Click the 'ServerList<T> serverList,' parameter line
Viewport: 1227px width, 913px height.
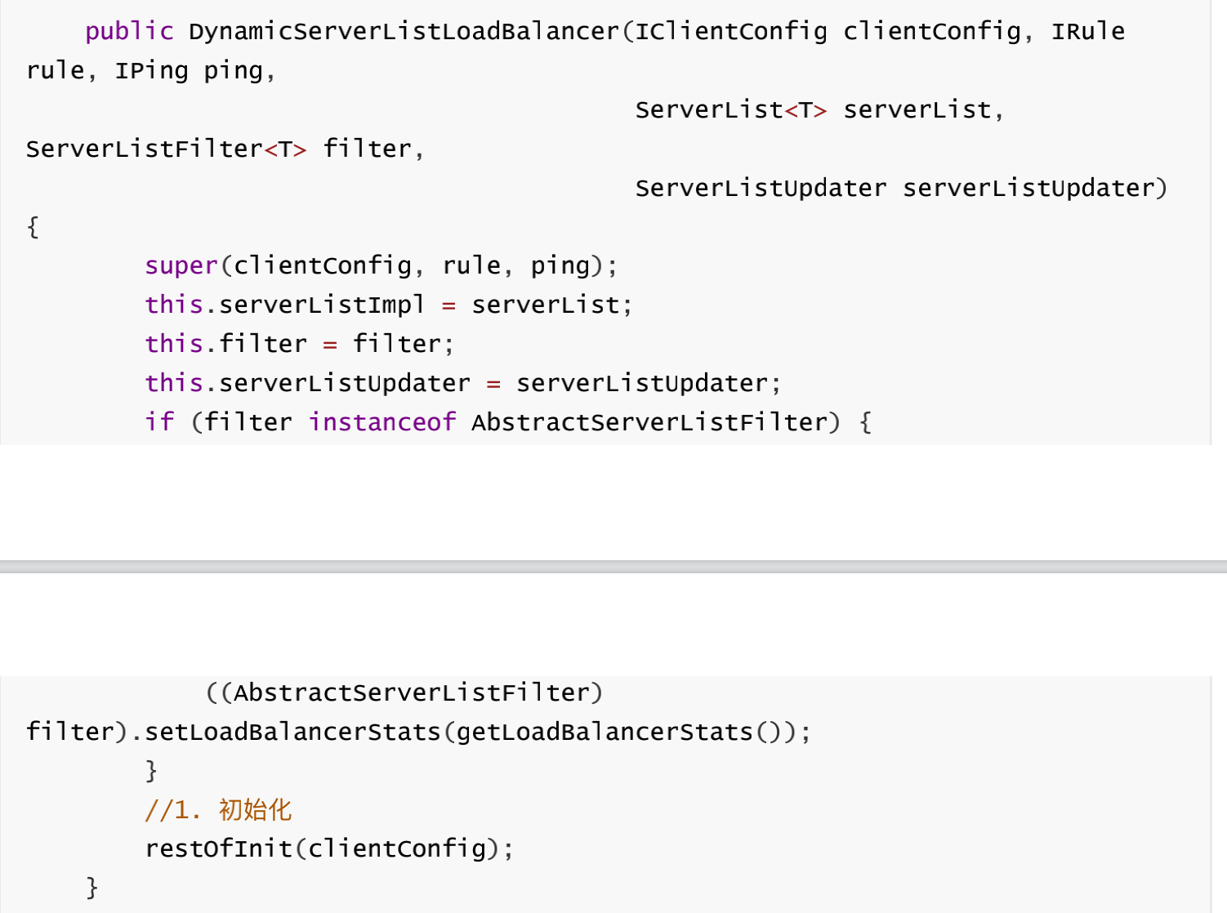tap(819, 110)
